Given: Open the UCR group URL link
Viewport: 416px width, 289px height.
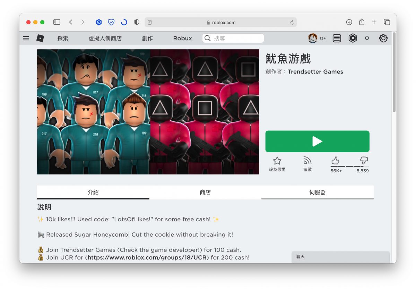Looking at the screenshot, I should [x=147, y=257].
